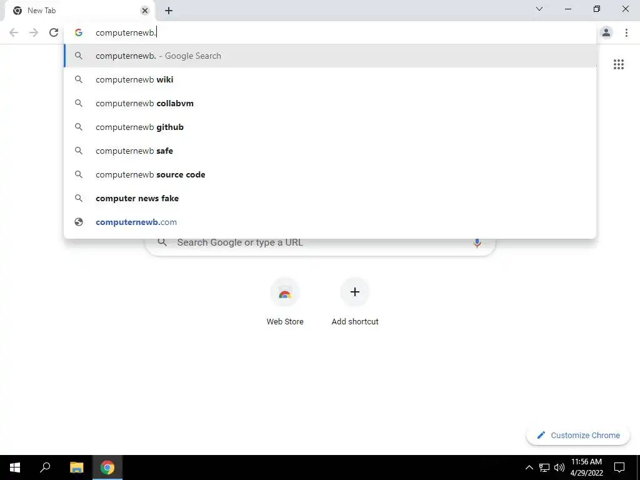Image resolution: width=640 pixels, height=480 pixels.
Task: Choose the 'computernewb source code' suggestion
Action: point(330,174)
